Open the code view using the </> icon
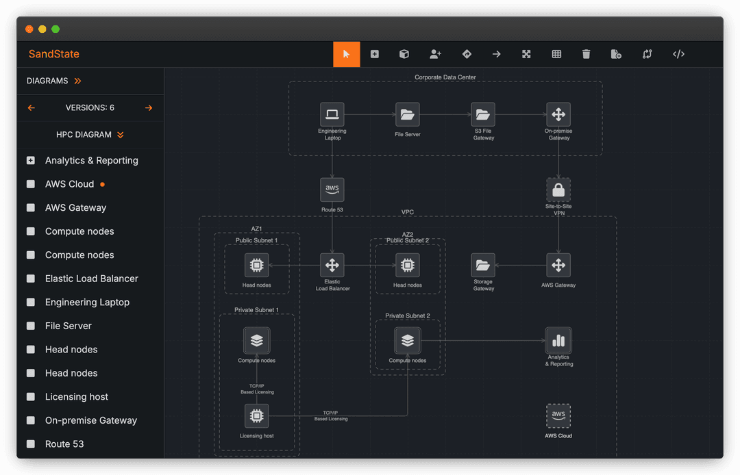 click(x=678, y=53)
